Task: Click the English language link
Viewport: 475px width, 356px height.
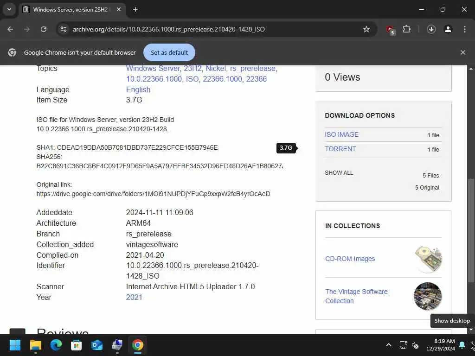Action: point(138,89)
